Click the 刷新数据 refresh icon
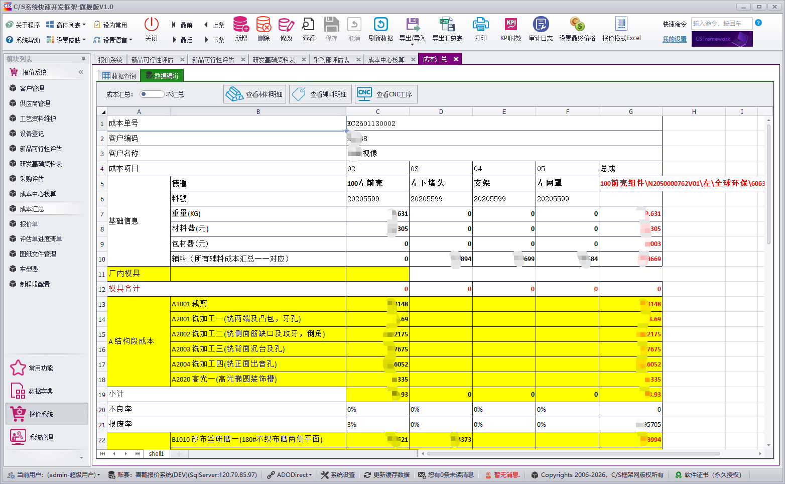This screenshot has height=484, width=785. pyautogui.click(x=381, y=24)
